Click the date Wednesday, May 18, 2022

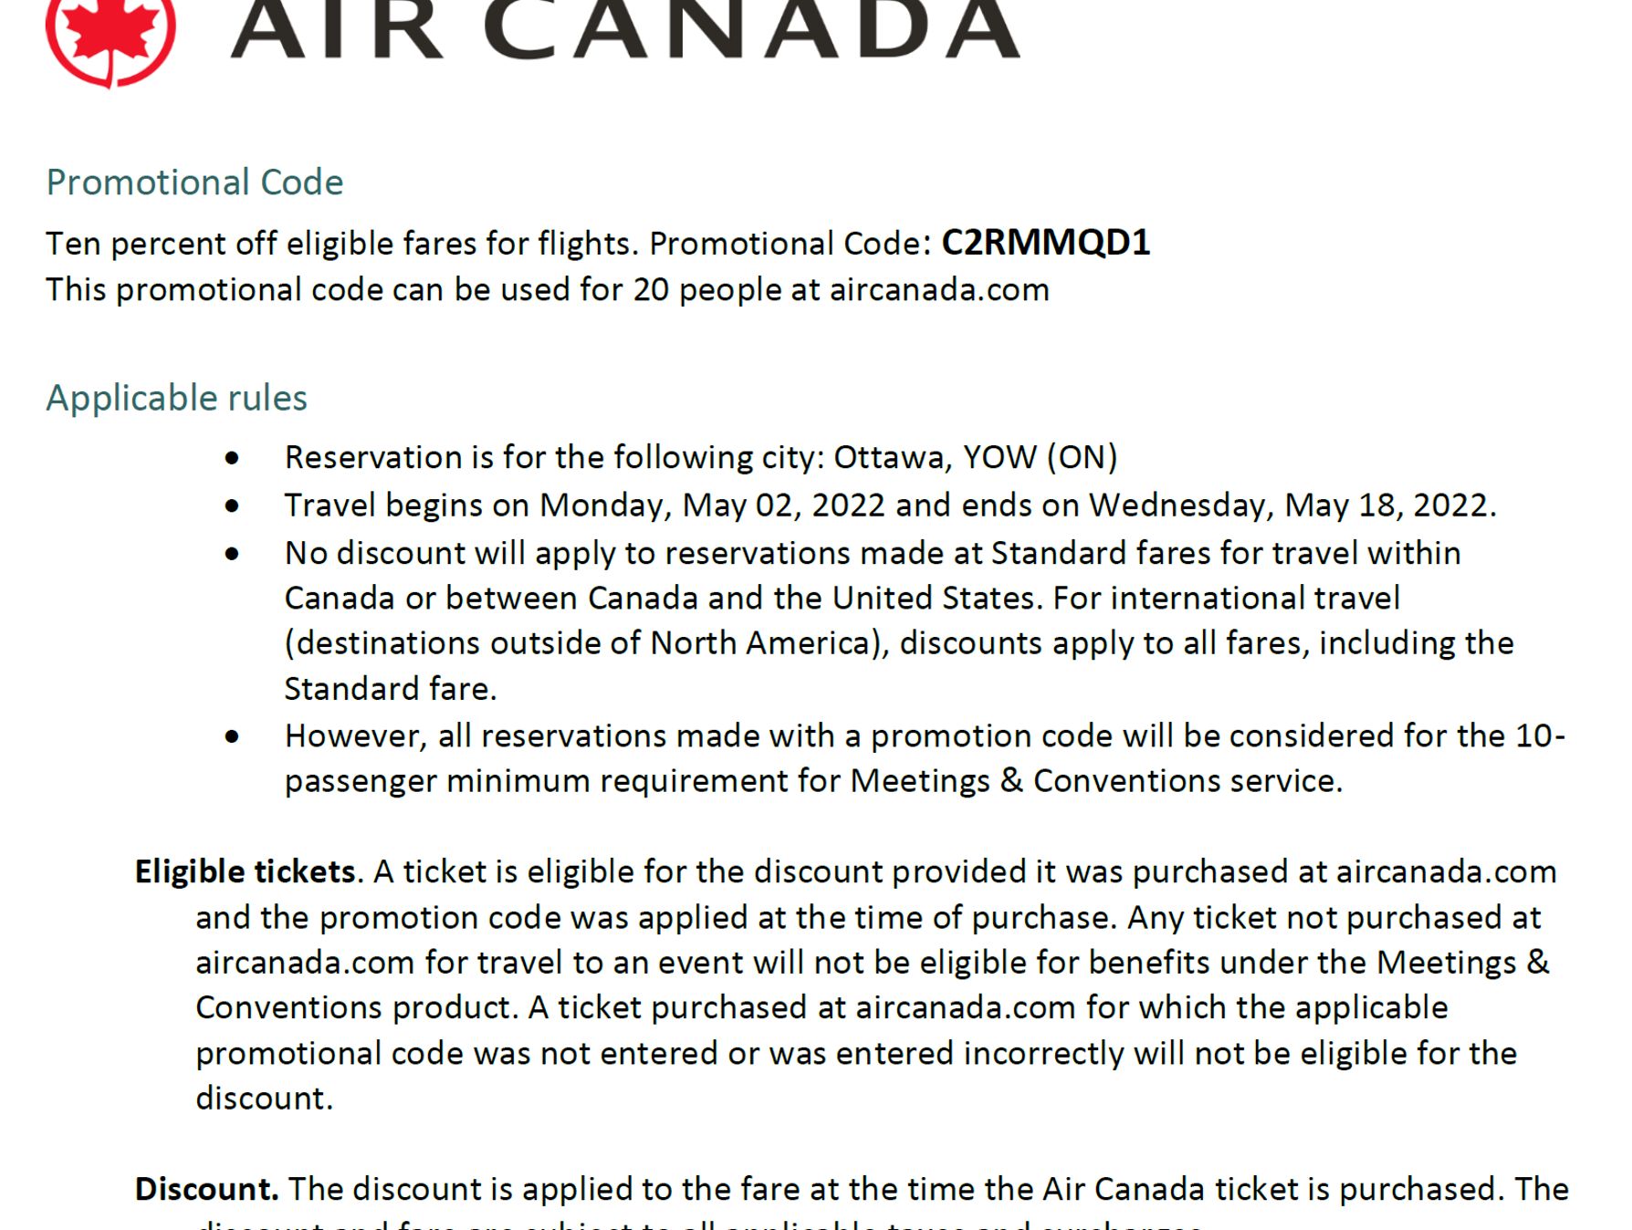pyautogui.click(x=1290, y=506)
